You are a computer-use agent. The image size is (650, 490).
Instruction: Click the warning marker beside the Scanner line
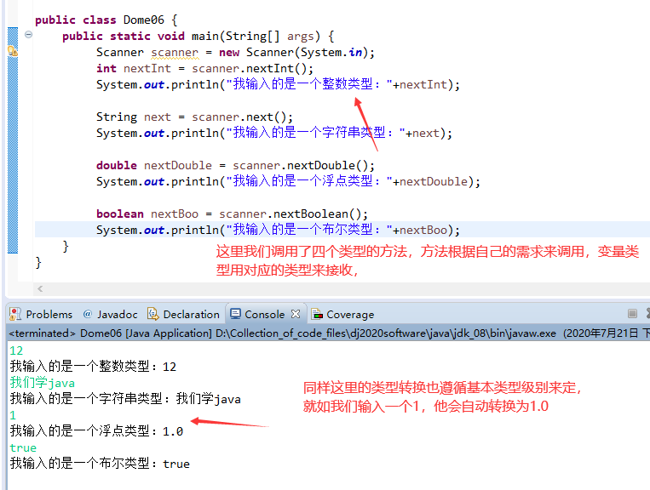pyautogui.click(x=13, y=51)
